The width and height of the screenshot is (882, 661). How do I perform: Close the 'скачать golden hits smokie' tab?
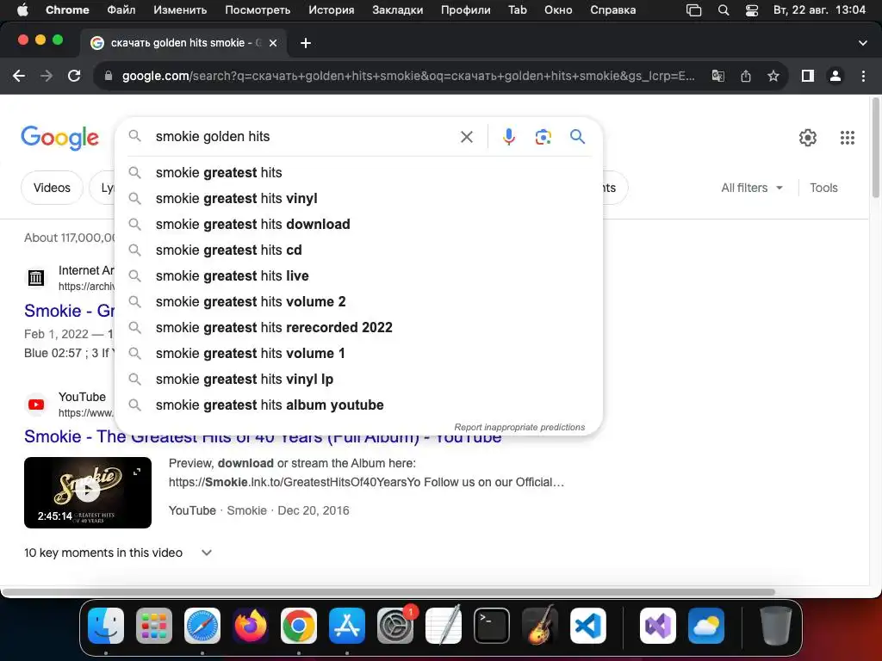[x=273, y=43]
